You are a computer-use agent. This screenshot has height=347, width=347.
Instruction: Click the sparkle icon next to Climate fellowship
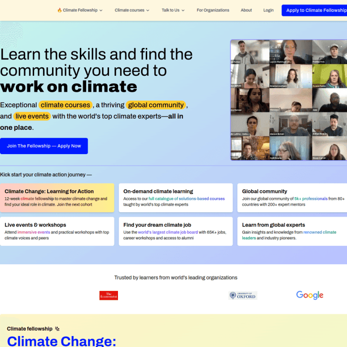(58, 329)
